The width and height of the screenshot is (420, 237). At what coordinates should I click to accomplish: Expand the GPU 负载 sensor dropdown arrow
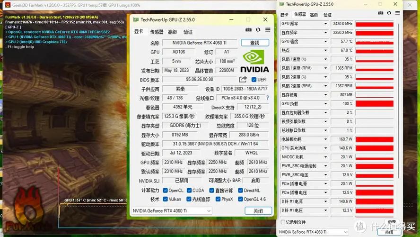click(325, 104)
